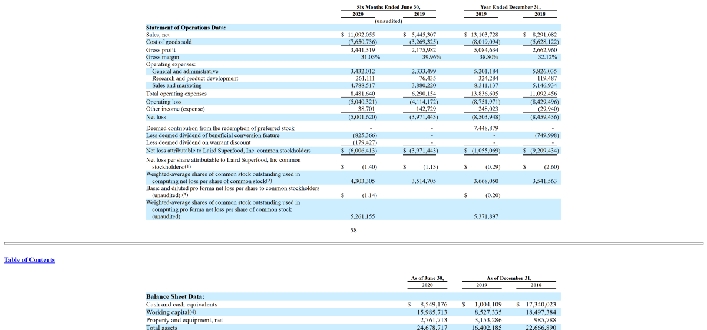
Task: Click the 'Statement of Operations Data:' heading
Action: (186, 28)
